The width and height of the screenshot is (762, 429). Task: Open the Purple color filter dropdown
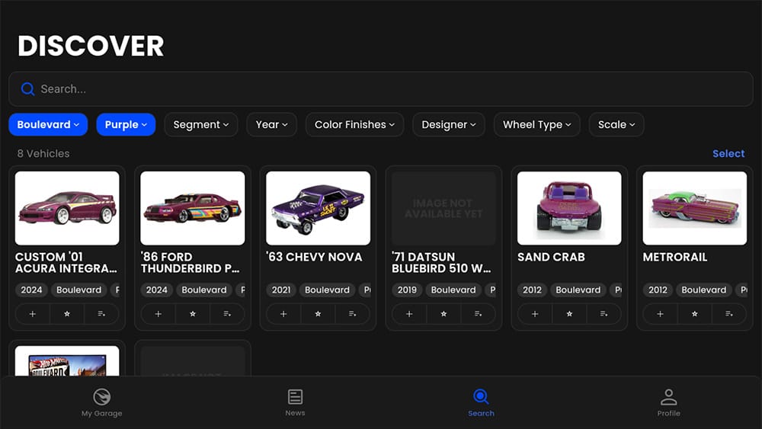tap(126, 124)
